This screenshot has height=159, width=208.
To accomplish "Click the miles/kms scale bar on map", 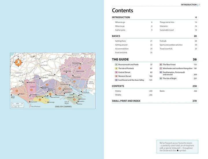I will 18,105.
